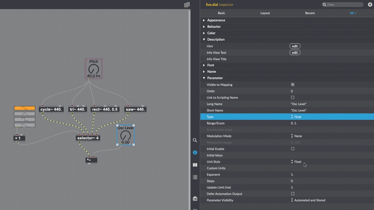
Task: Click the Short Name "Osc Level" value
Action: (299, 110)
